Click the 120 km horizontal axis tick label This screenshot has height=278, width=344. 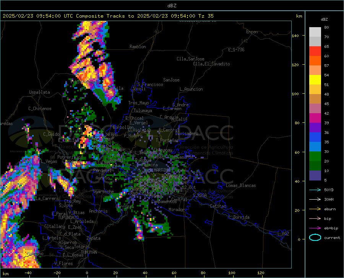tap(261, 273)
